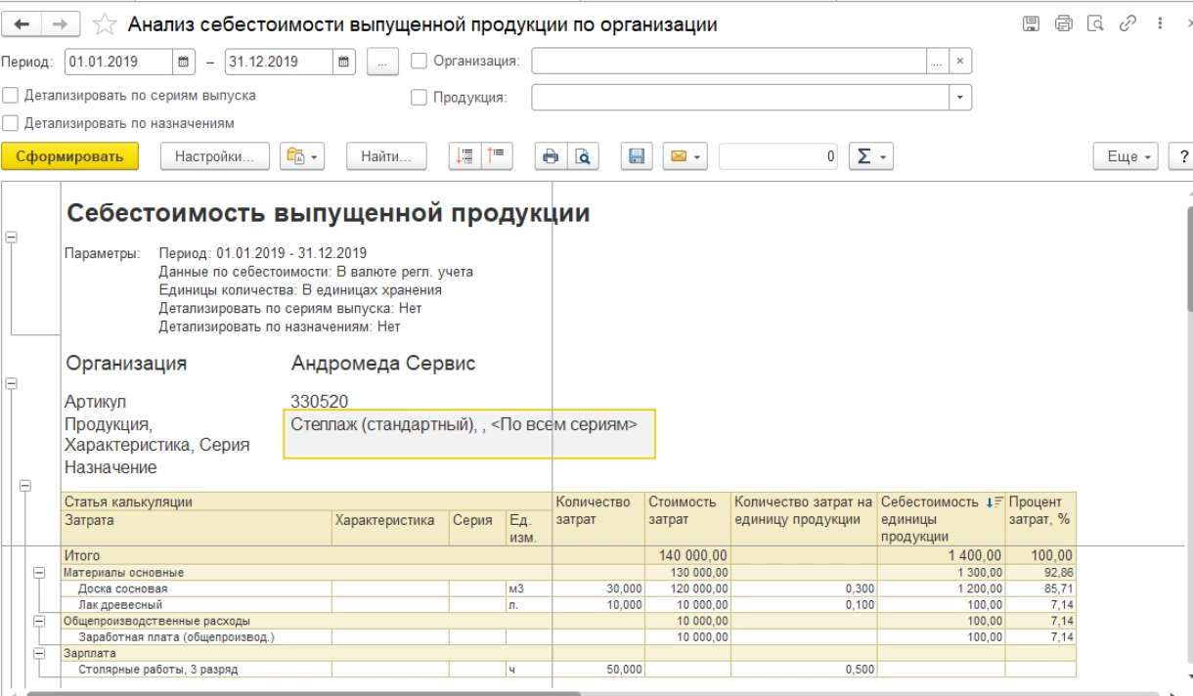Add report to favorites with star icon

pyautogui.click(x=107, y=25)
